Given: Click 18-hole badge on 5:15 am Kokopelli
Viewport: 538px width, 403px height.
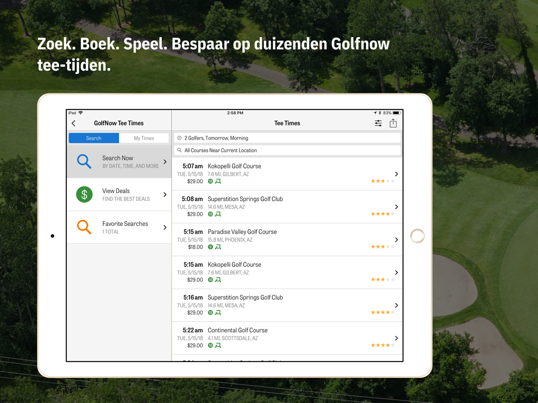Looking at the screenshot, I should tap(211, 280).
